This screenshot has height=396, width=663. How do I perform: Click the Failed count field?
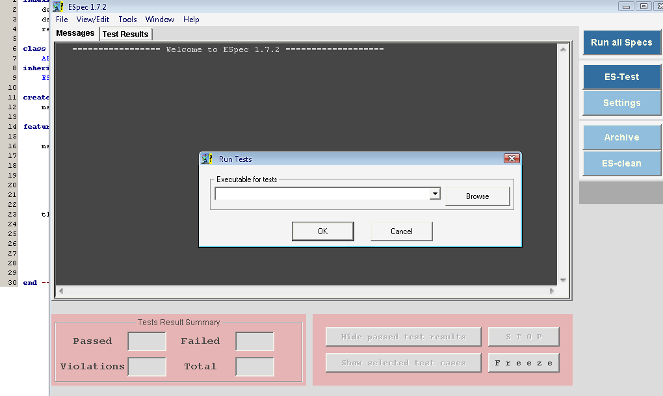pos(255,341)
